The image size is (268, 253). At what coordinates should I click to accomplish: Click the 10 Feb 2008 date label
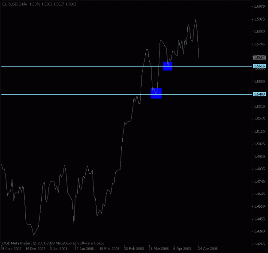coord(109,249)
